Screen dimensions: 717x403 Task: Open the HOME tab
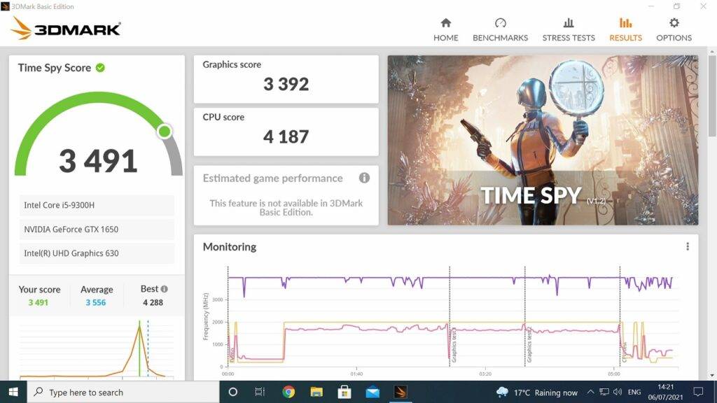click(x=446, y=30)
